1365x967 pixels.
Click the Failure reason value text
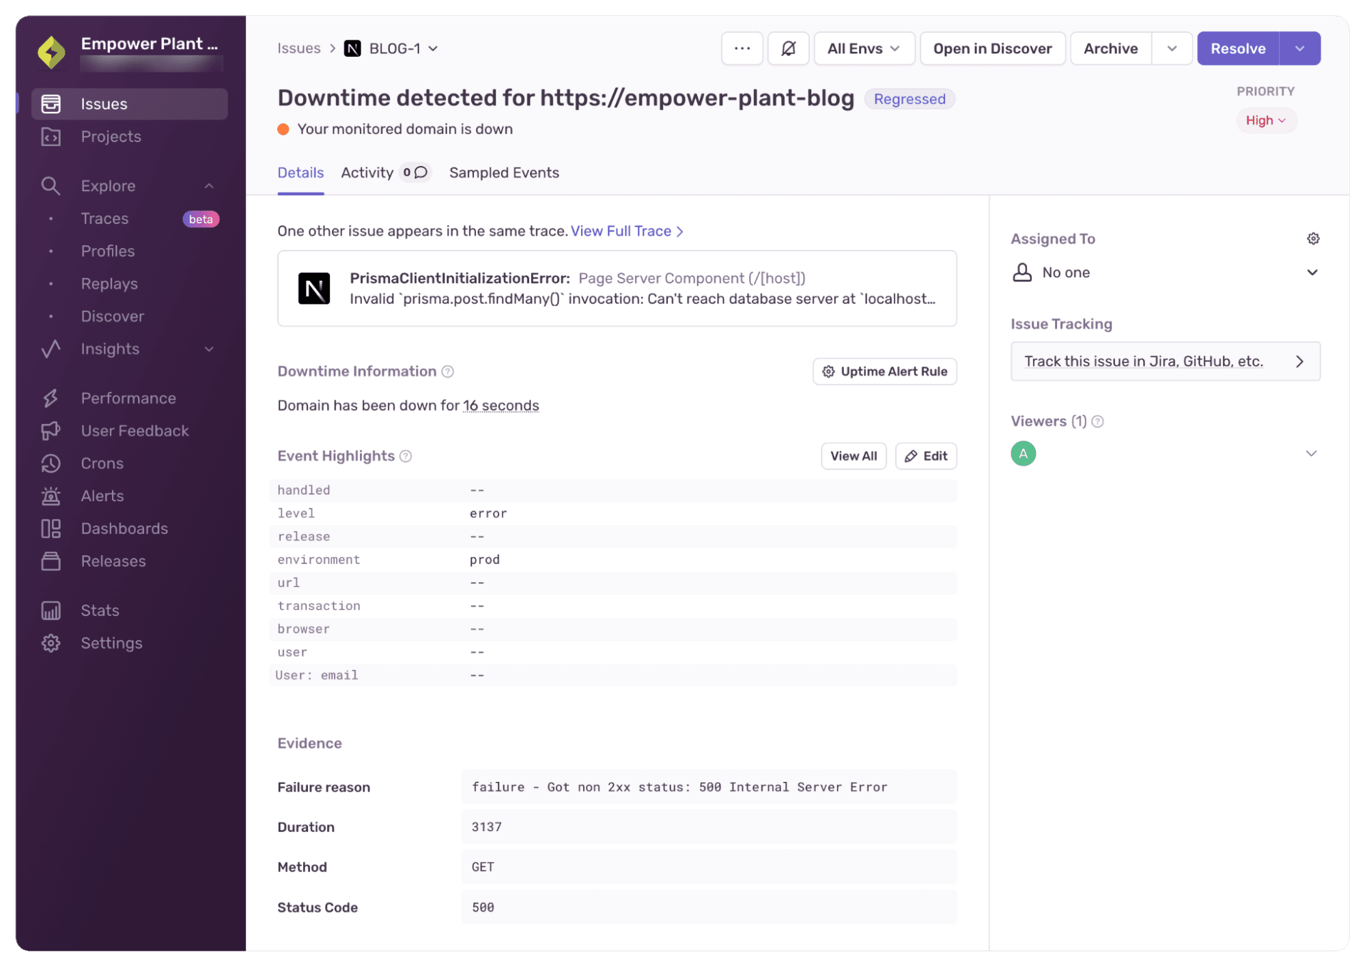(679, 787)
